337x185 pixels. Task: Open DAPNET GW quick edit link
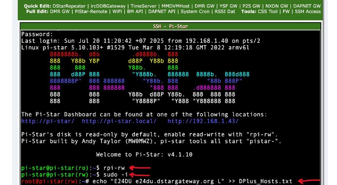tap(307, 6)
